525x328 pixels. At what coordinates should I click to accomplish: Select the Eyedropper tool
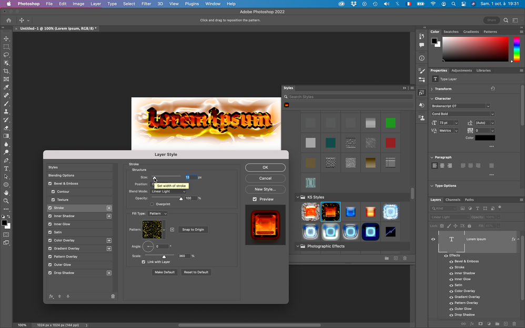click(6, 87)
